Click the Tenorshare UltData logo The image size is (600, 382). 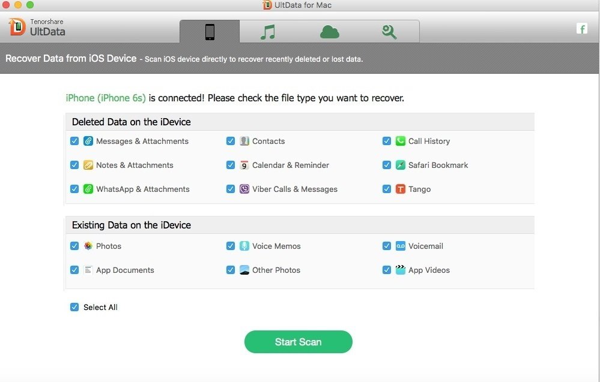coord(37,27)
